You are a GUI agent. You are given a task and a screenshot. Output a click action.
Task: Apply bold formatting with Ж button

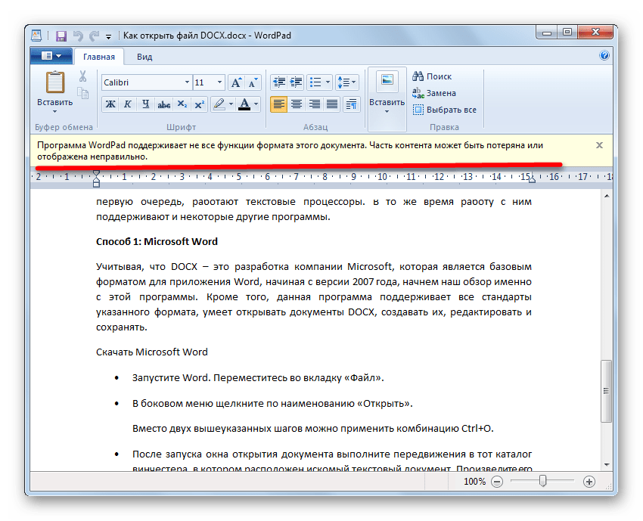110,104
